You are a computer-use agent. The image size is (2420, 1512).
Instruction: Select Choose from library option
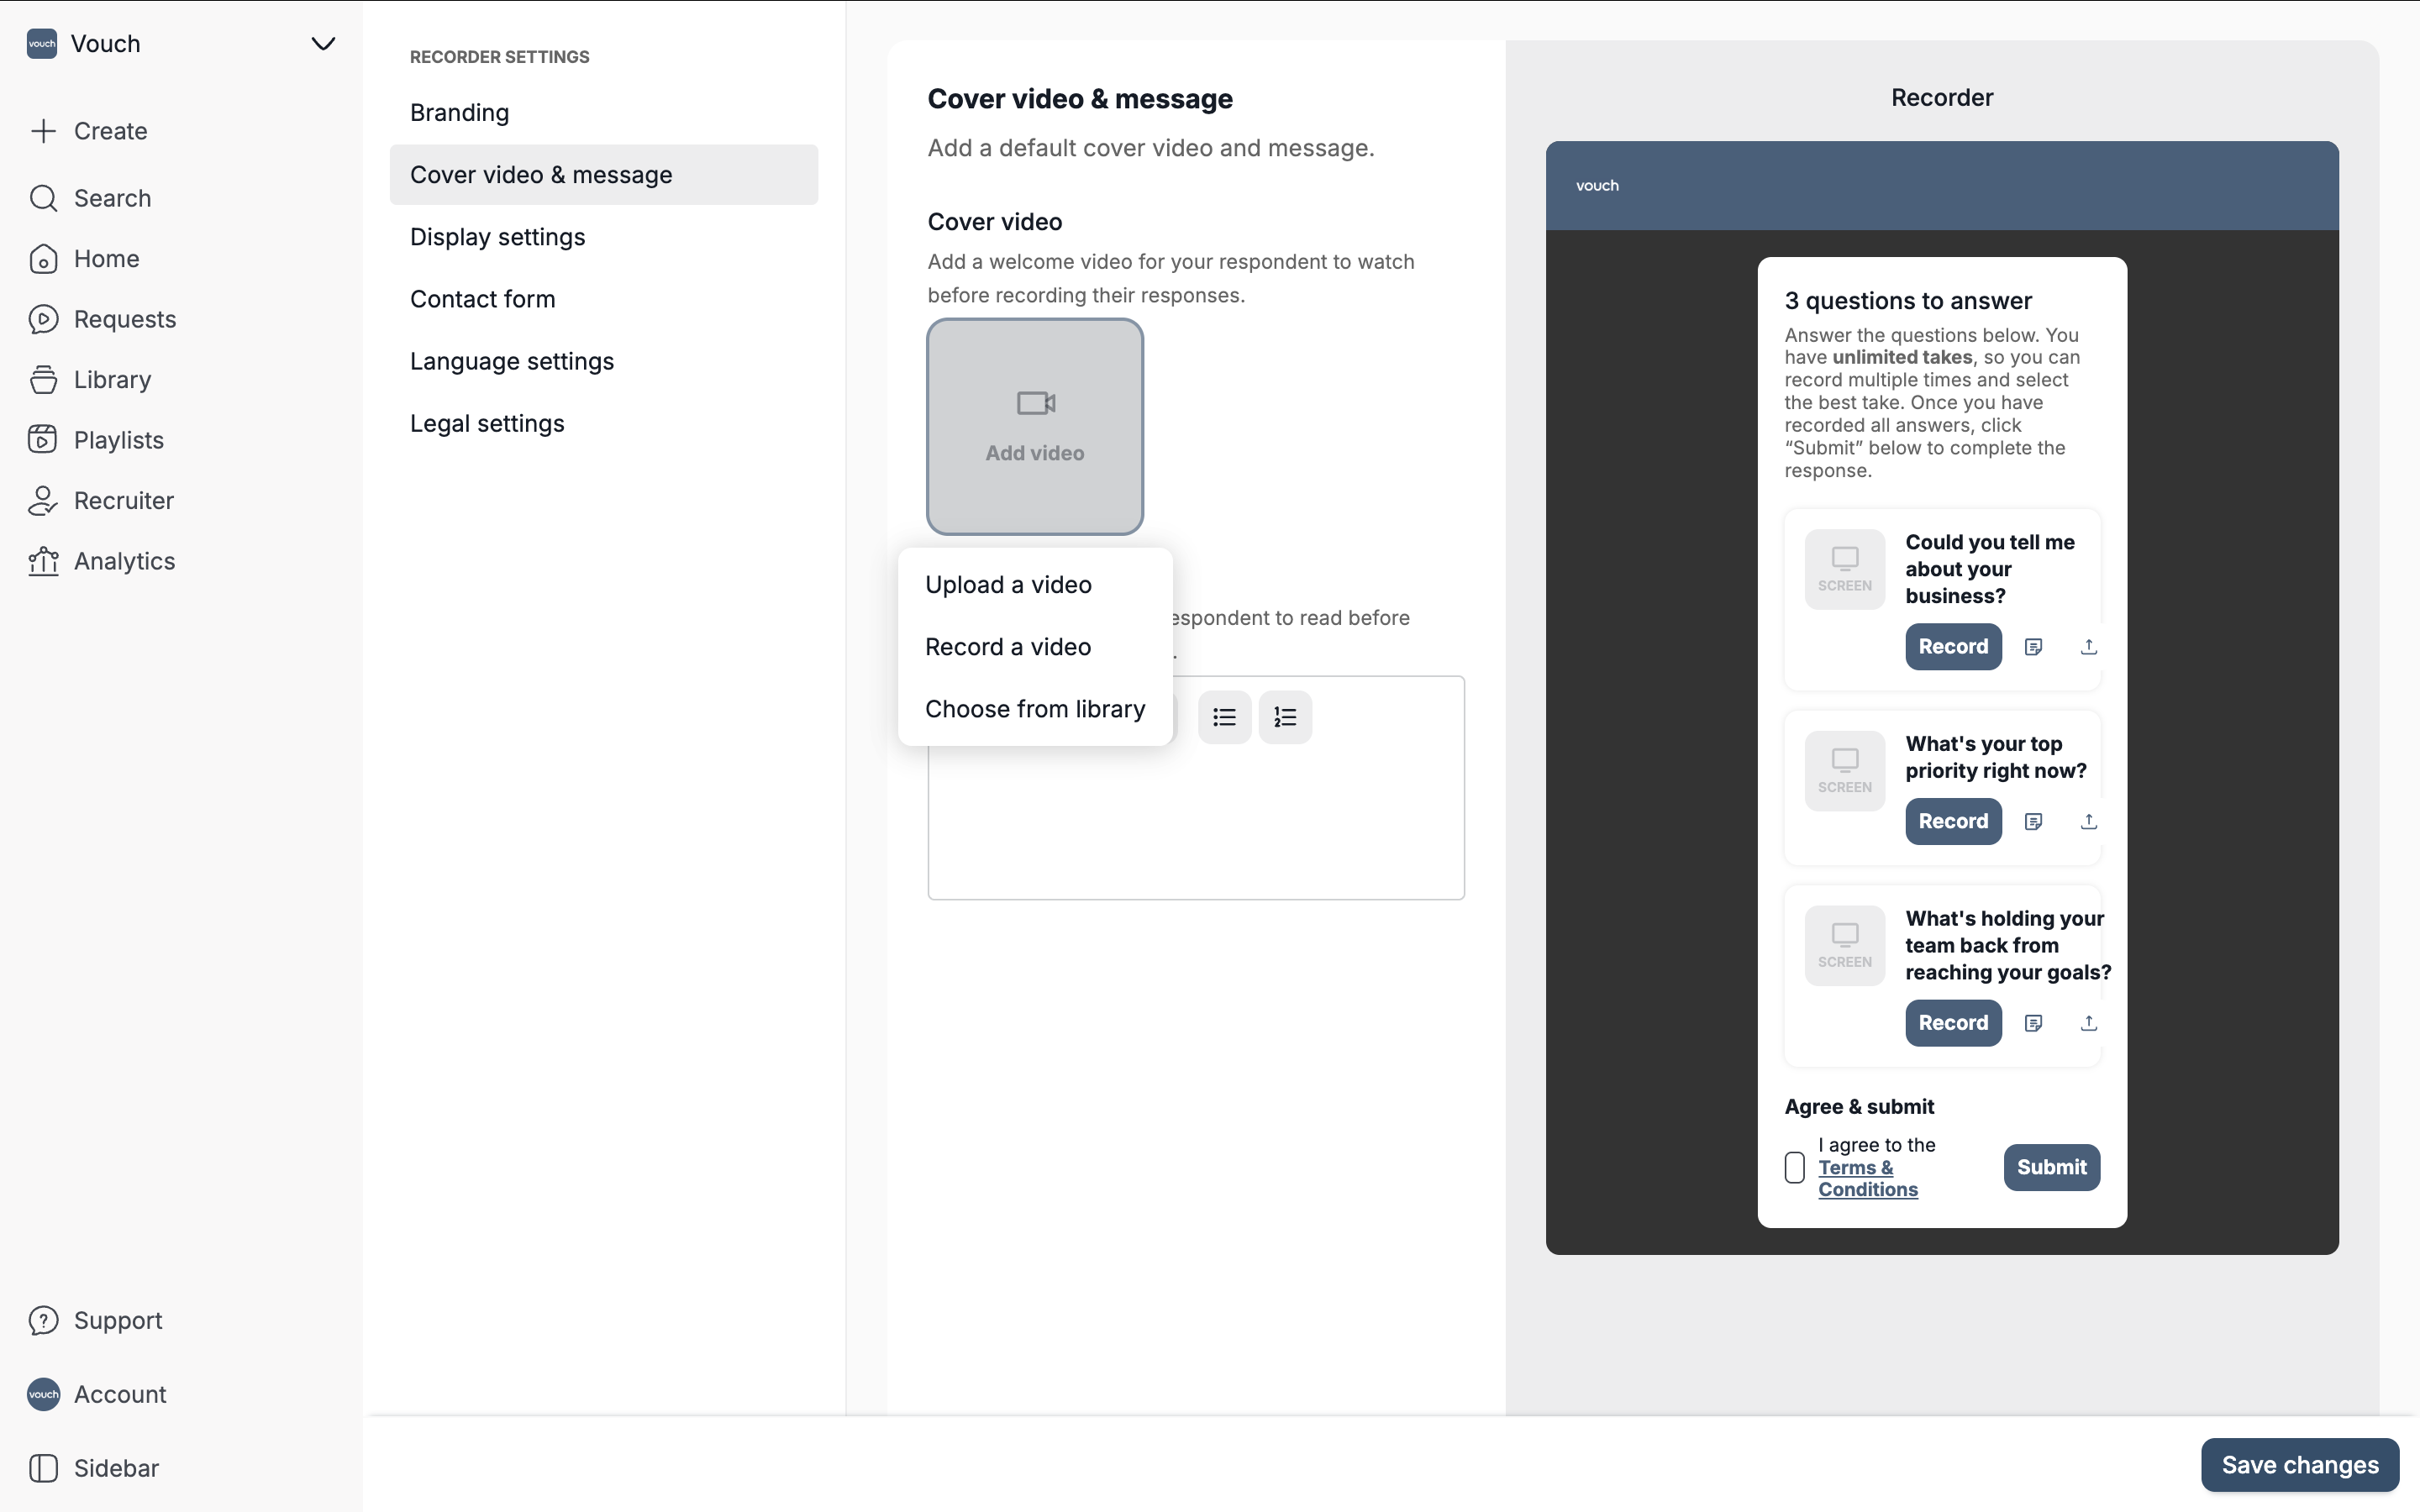coord(1035,709)
